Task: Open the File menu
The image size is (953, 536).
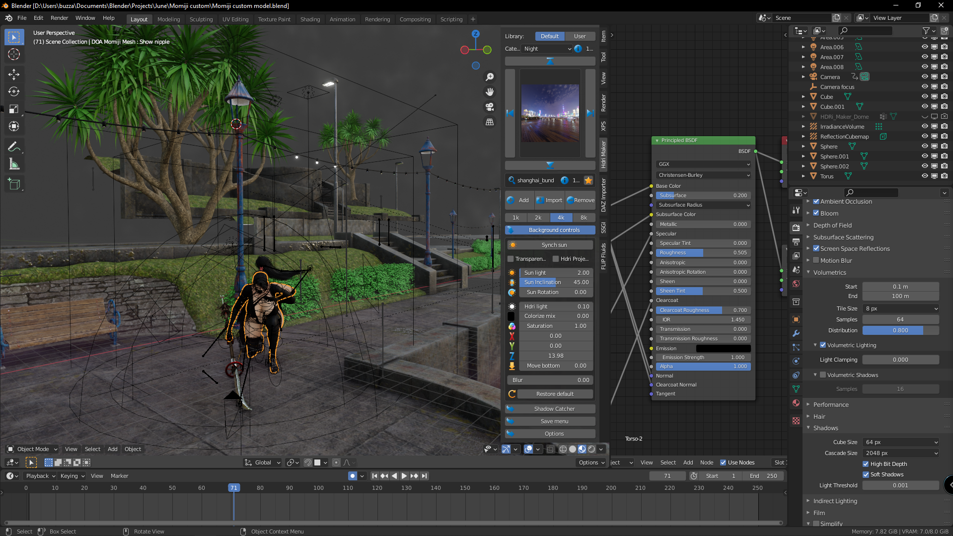Action: click(x=22, y=18)
